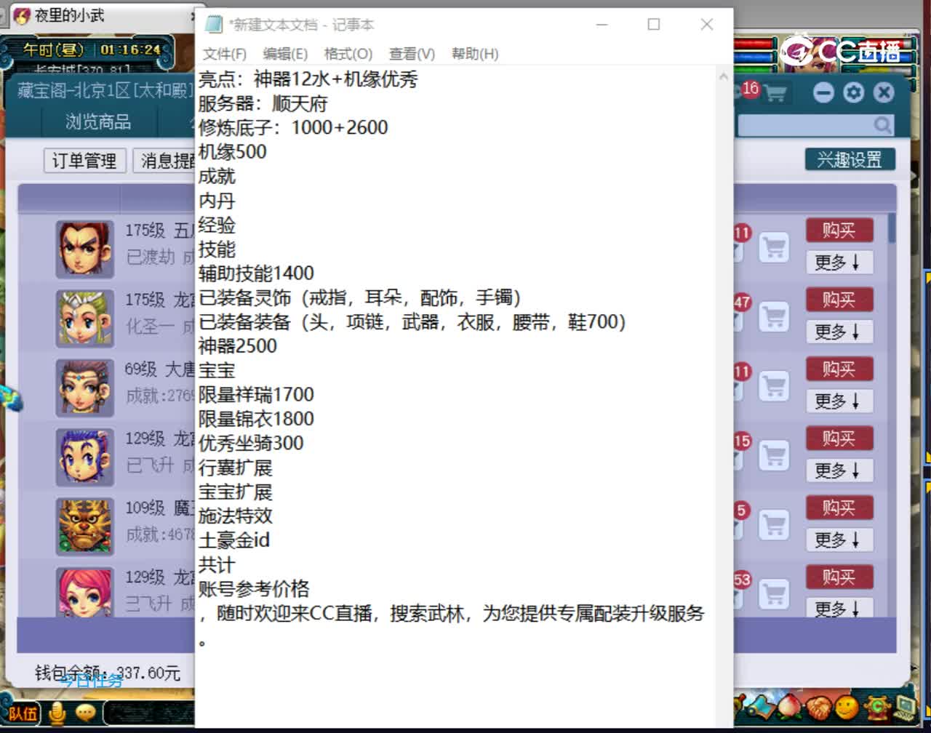Expand 更多 for 175级 已渡劫 row

[x=839, y=263]
